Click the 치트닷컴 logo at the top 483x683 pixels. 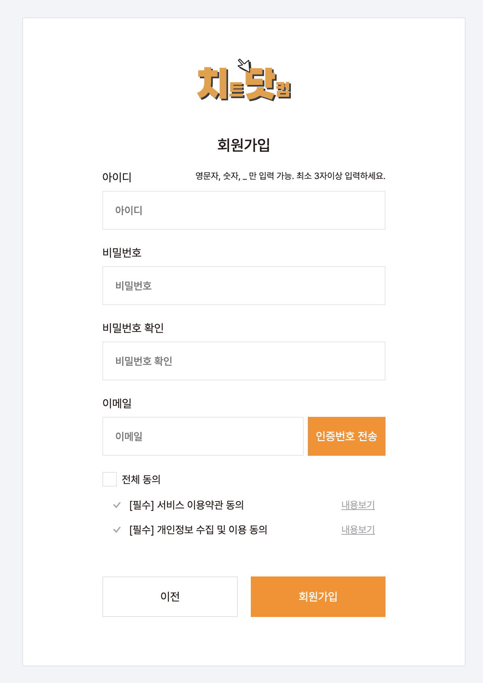pos(244,81)
